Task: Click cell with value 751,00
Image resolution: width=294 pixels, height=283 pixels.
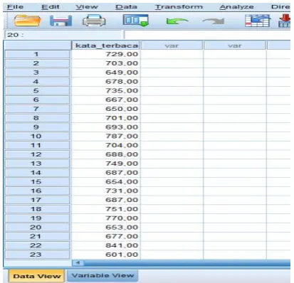Action: click(x=106, y=209)
